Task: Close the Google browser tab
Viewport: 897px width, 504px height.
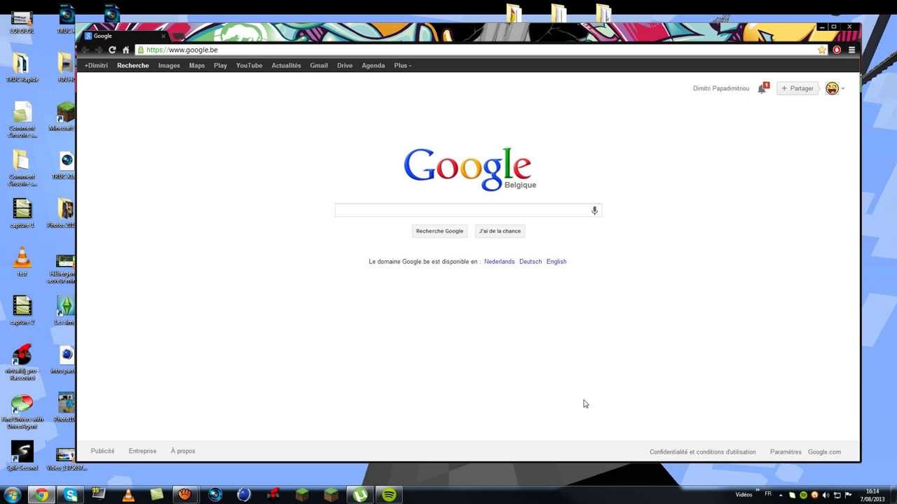Action: [x=163, y=36]
